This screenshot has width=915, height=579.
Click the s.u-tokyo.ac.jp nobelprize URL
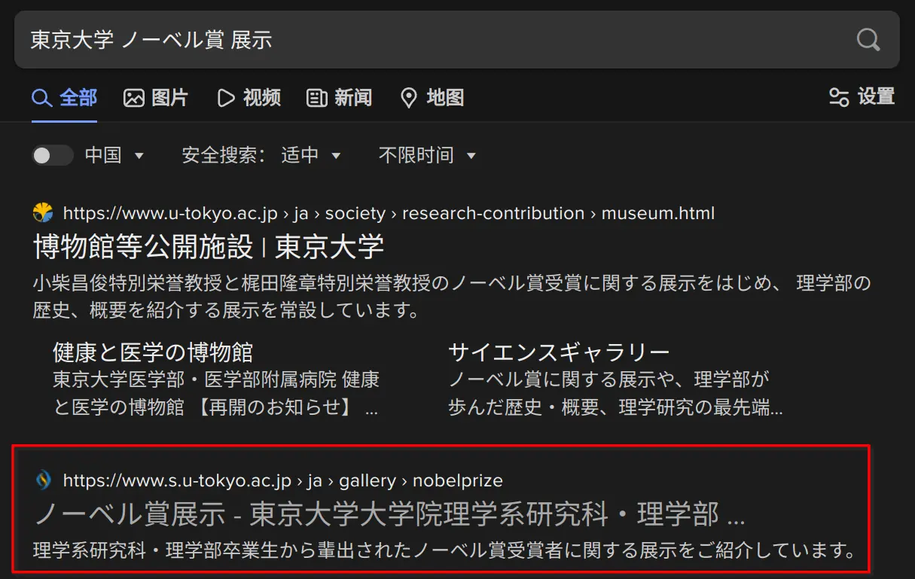click(282, 480)
